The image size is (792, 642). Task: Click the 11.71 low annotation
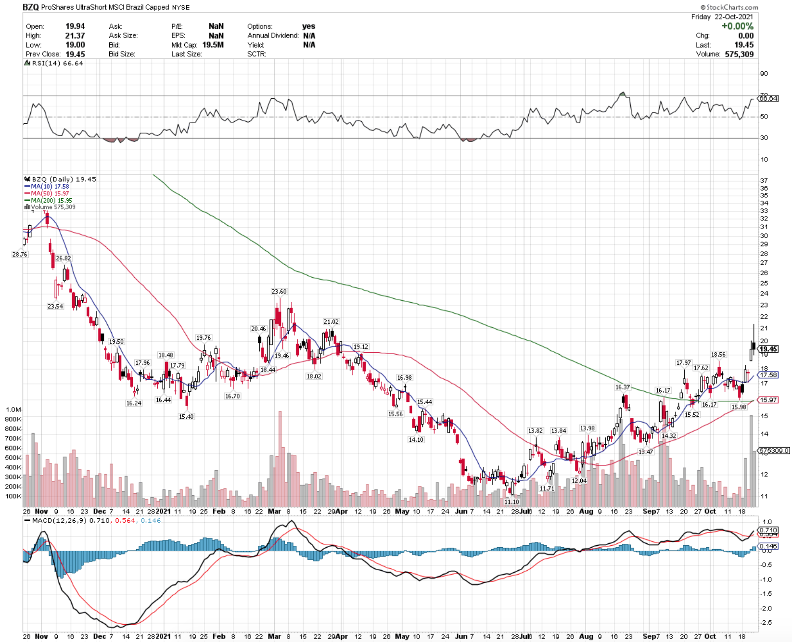547,488
